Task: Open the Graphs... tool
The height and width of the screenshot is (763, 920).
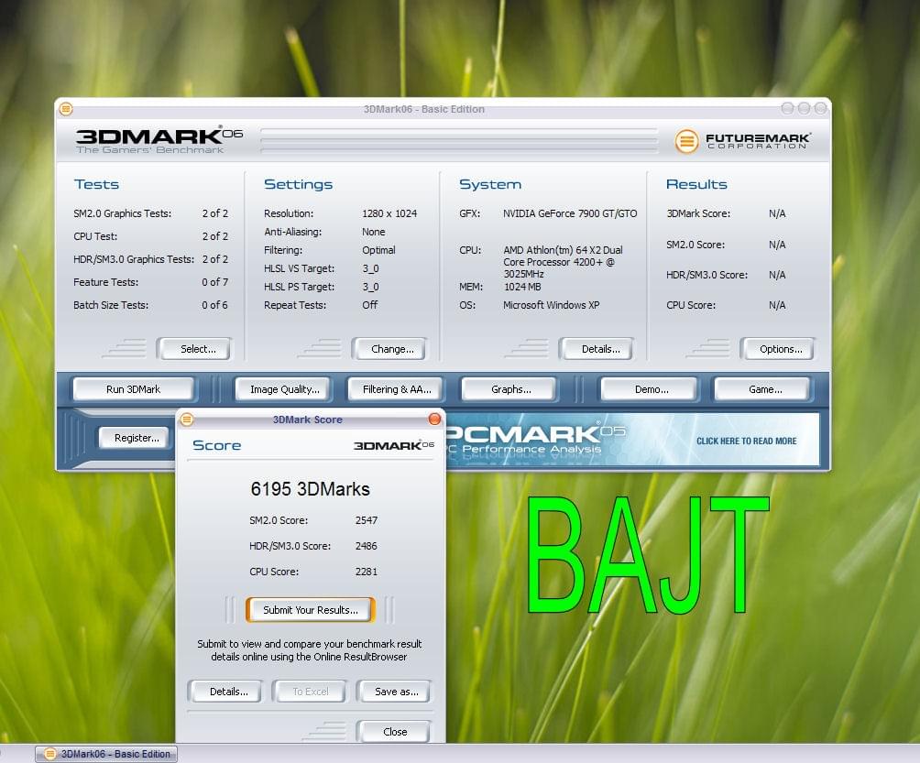Action: point(509,389)
